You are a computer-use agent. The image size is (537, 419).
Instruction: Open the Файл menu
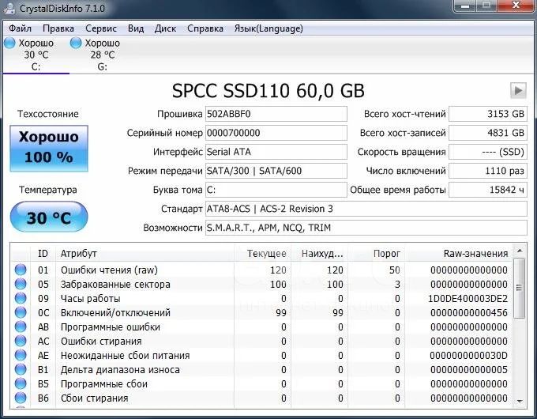click(x=20, y=28)
